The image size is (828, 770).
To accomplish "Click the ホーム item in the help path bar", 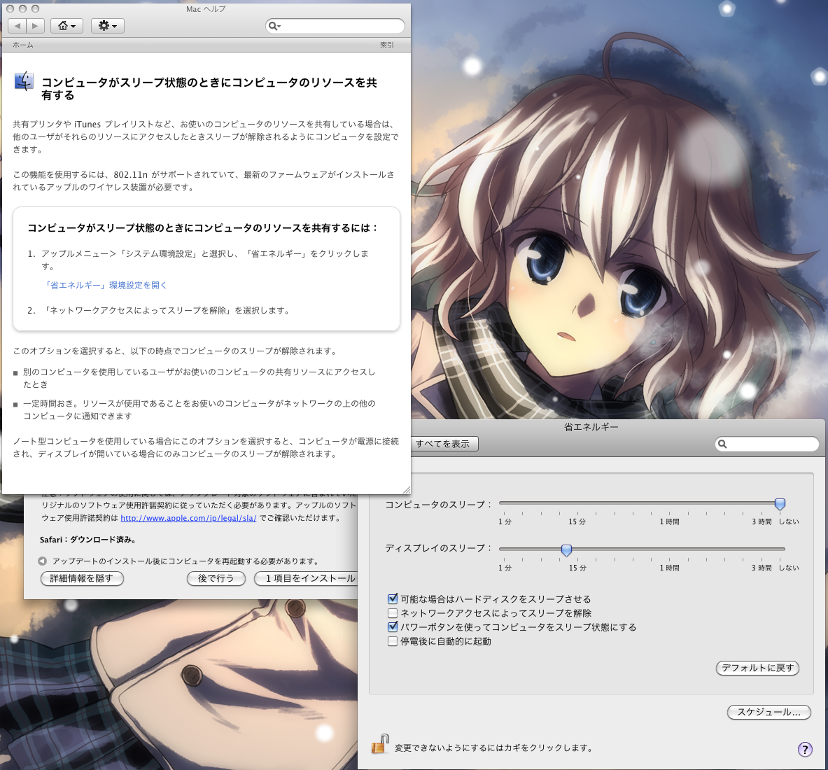I will point(23,45).
